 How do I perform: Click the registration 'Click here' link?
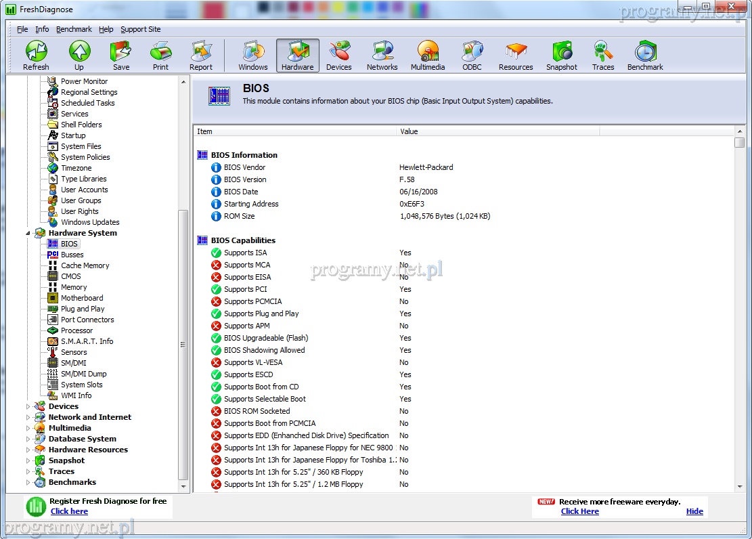click(69, 511)
